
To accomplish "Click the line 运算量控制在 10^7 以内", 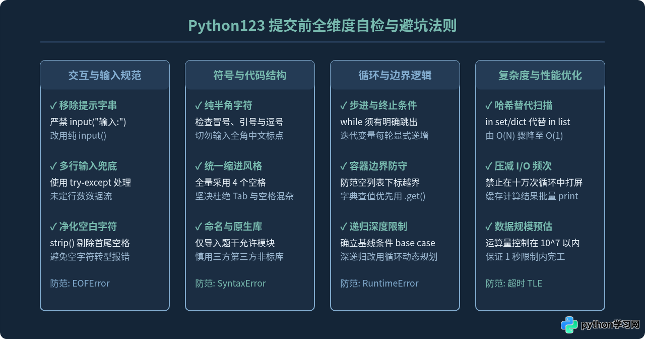I will 533,243.
